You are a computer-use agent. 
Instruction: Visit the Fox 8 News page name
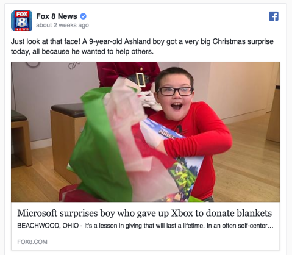click(57, 16)
